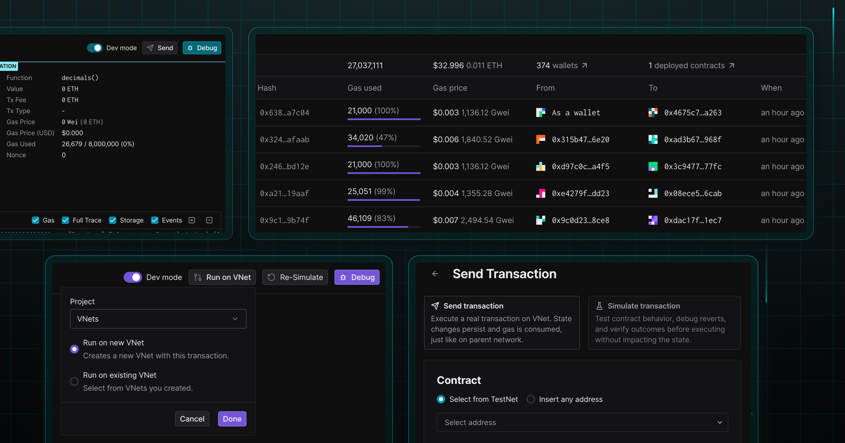Open the 374 wallets link
The width and height of the screenshot is (845, 443).
coord(562,65)
